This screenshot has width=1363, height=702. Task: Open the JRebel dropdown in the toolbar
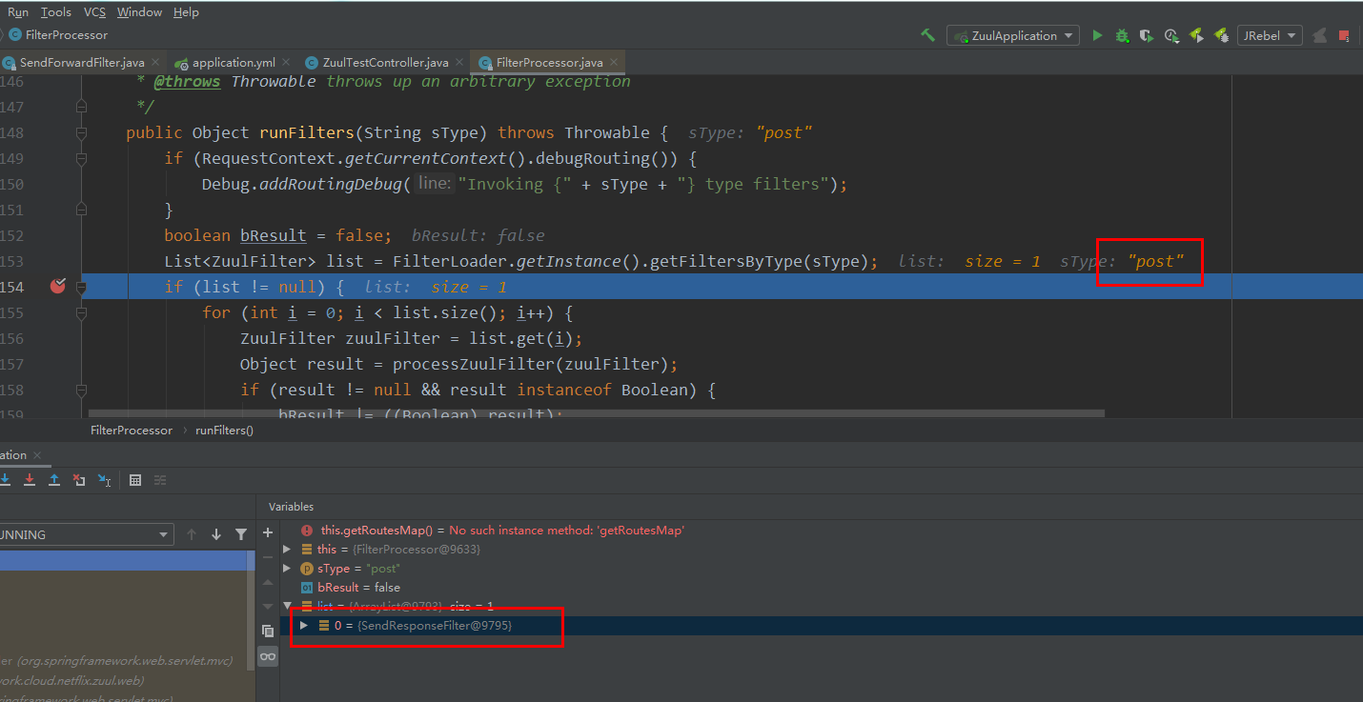tap(1270, 35)
